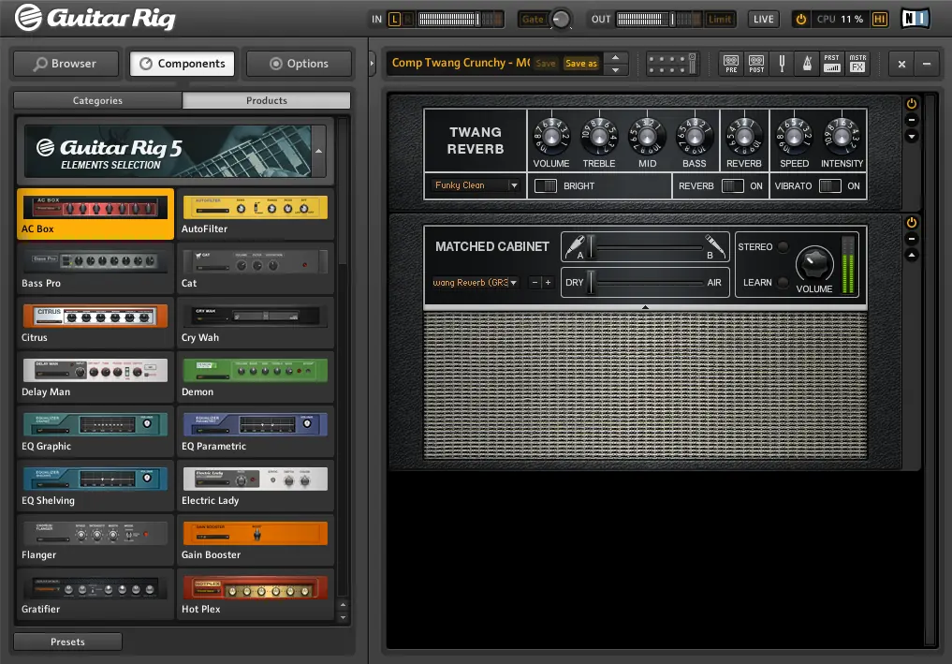Screen dimensions: 952x664
Task: Collapse the Guitar Rig 5 Elements Selection banner
Action: (319, 151)
